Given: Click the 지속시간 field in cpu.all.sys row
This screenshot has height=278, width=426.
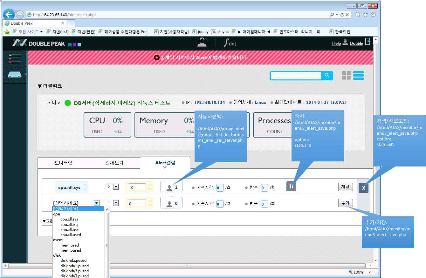Looking at the screenshot, I should point(220,187).
